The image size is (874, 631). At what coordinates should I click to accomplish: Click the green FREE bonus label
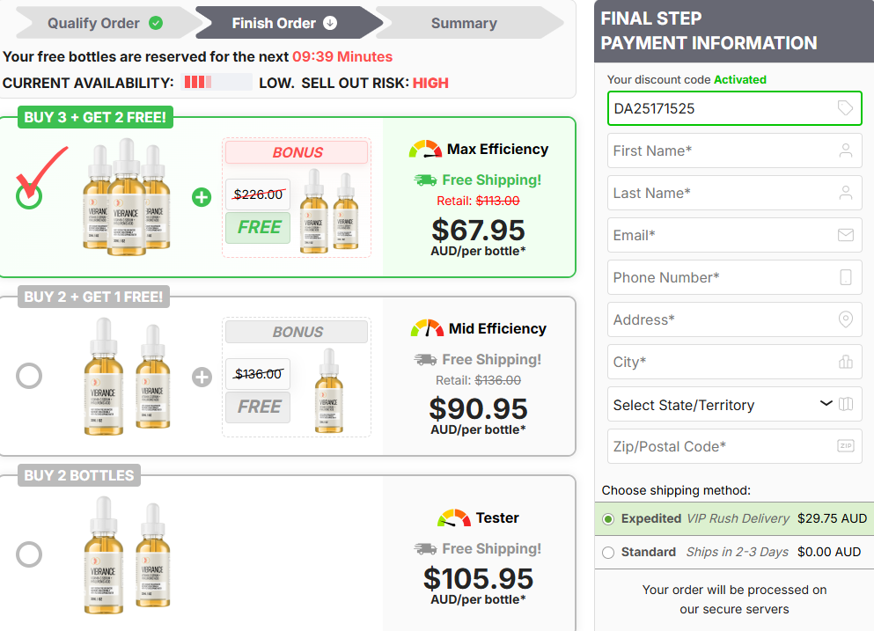[258, 227]
